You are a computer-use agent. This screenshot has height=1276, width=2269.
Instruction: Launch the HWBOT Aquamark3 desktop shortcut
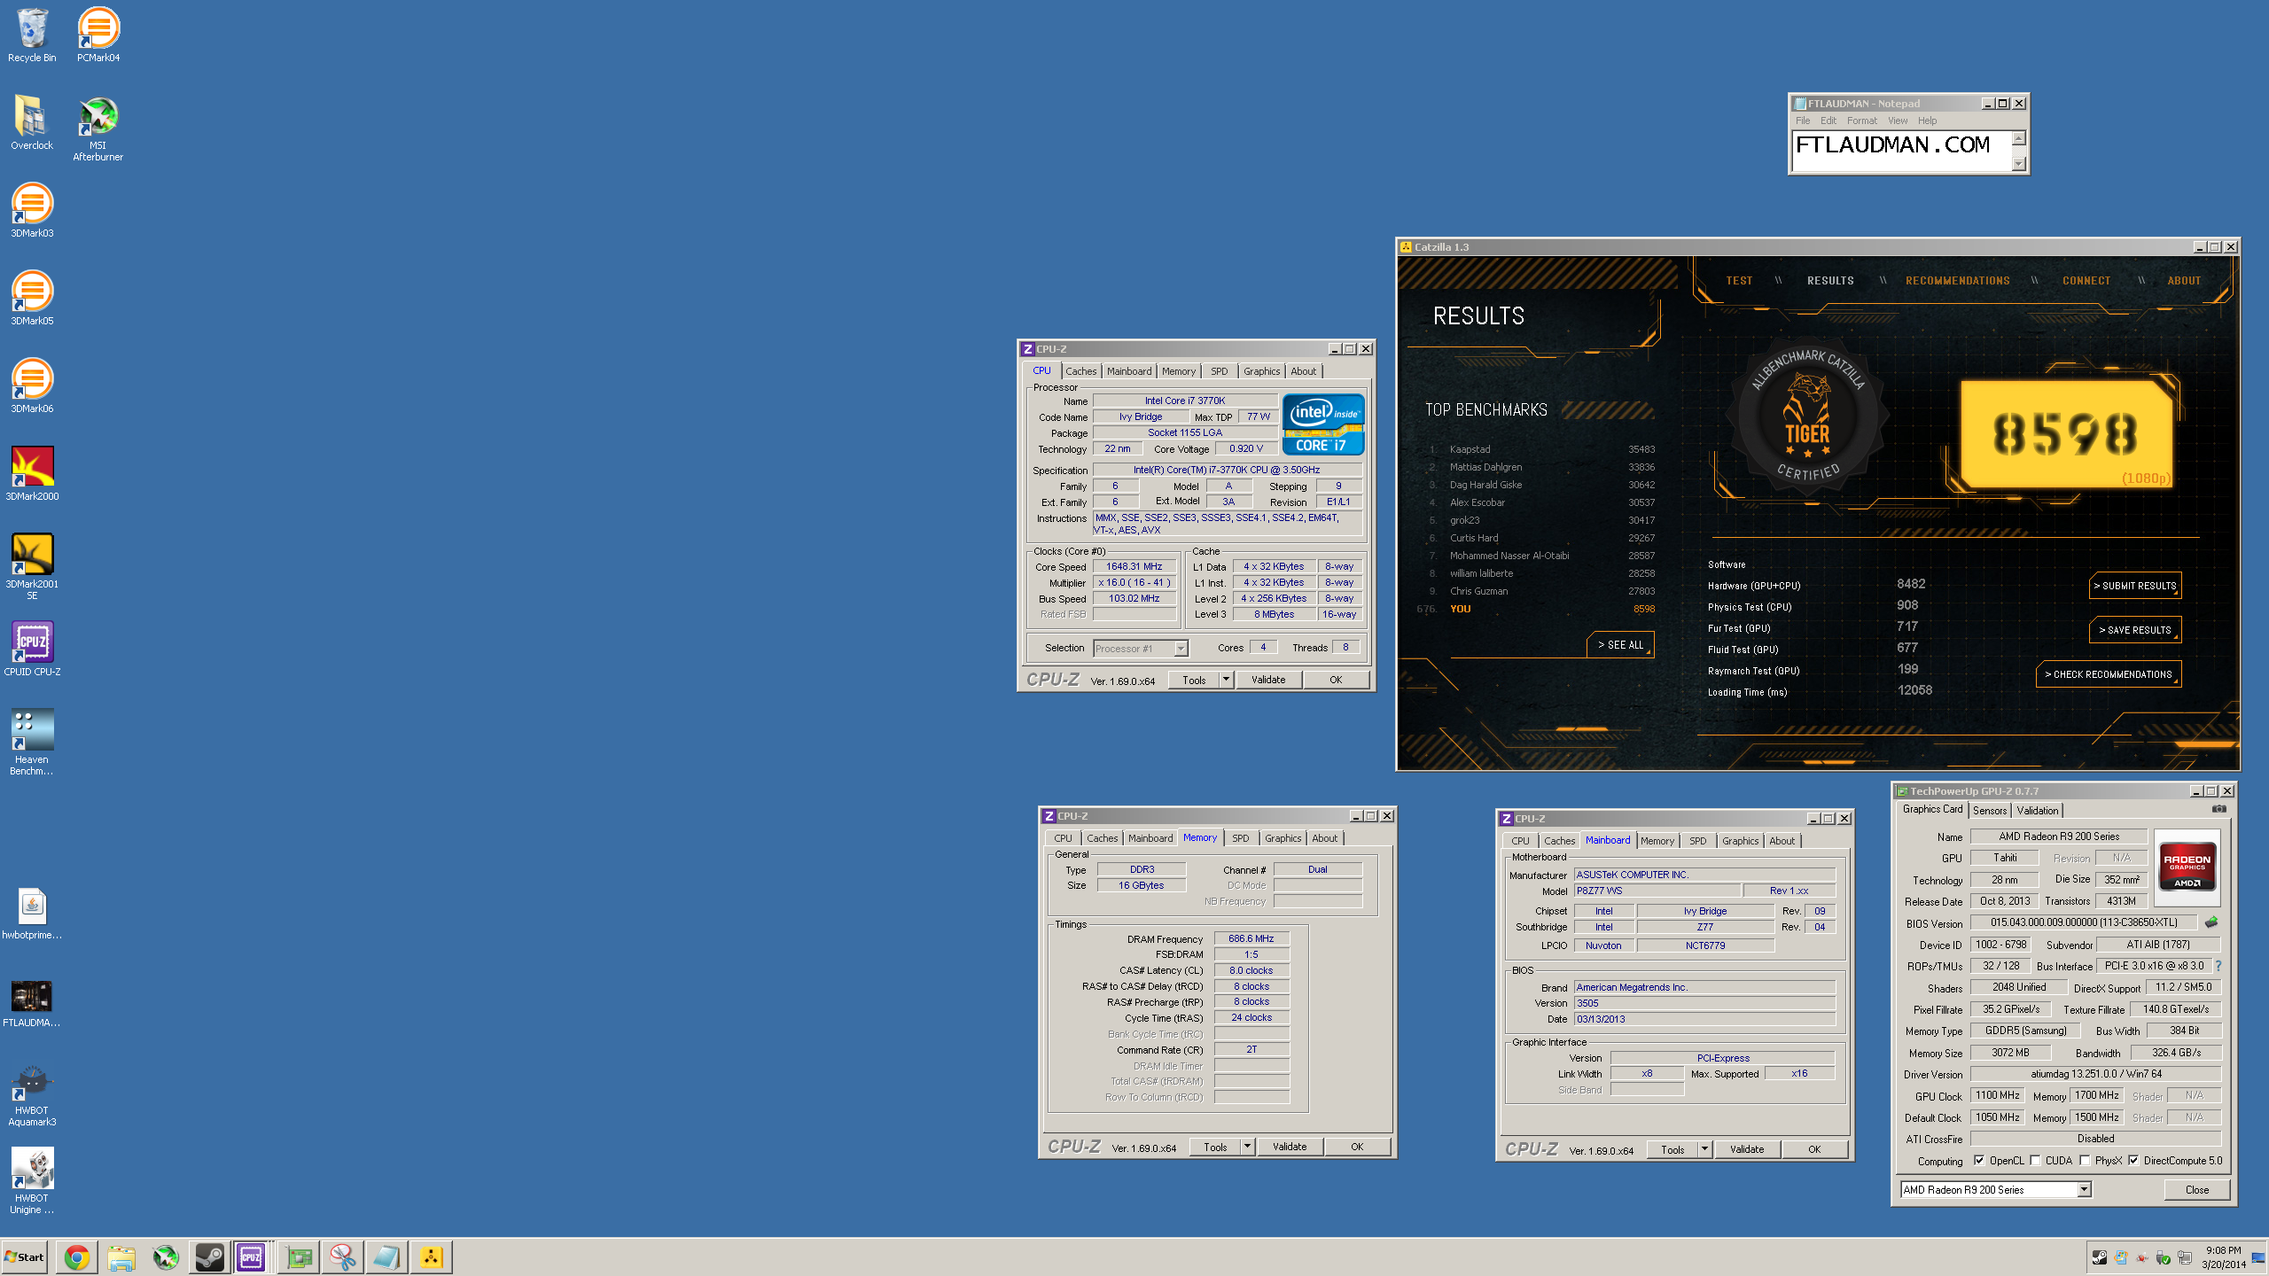(32, 1095)
